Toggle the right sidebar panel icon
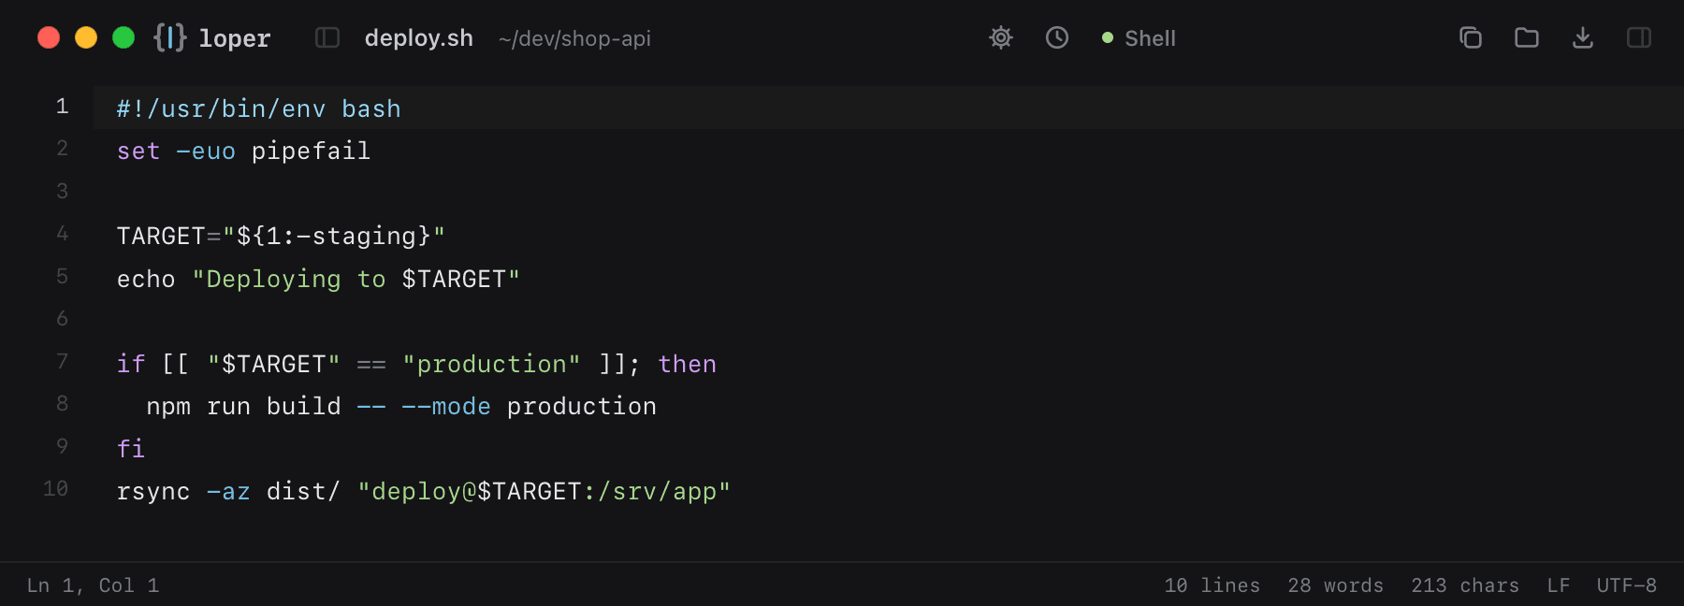Screen dimensions: 1684x606 pos(1639,37)
